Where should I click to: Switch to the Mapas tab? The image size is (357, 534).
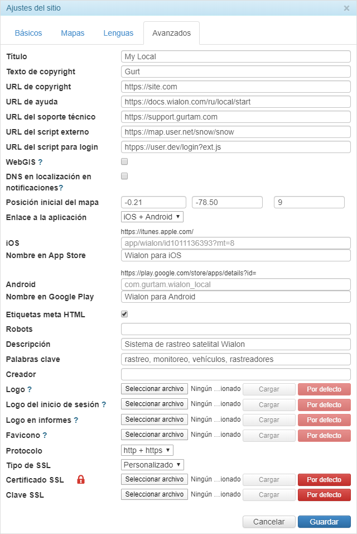point(73,33)
